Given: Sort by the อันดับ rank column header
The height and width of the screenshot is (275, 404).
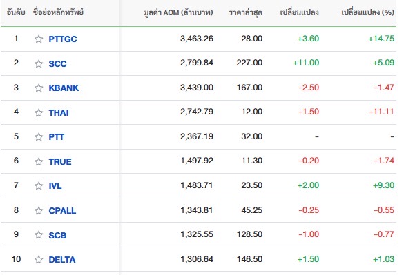Looking at the screenshot, I should tap(16, 12).
